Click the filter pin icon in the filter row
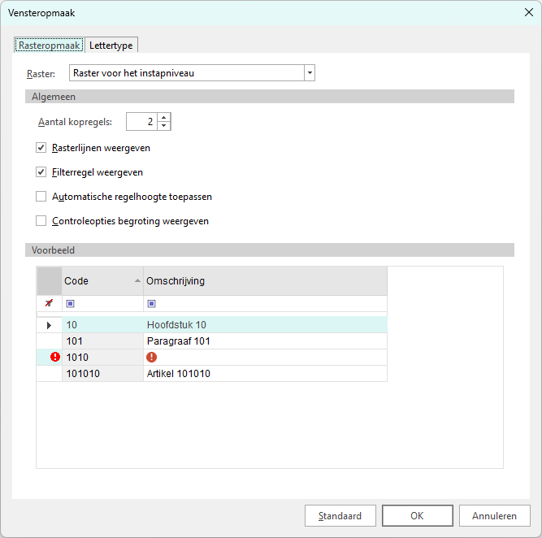 pyautogui.click(x=49, y=304)
